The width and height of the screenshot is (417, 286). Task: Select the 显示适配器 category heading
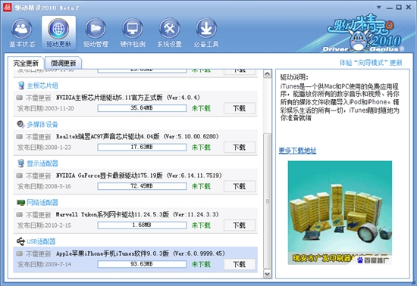[42, 163]
